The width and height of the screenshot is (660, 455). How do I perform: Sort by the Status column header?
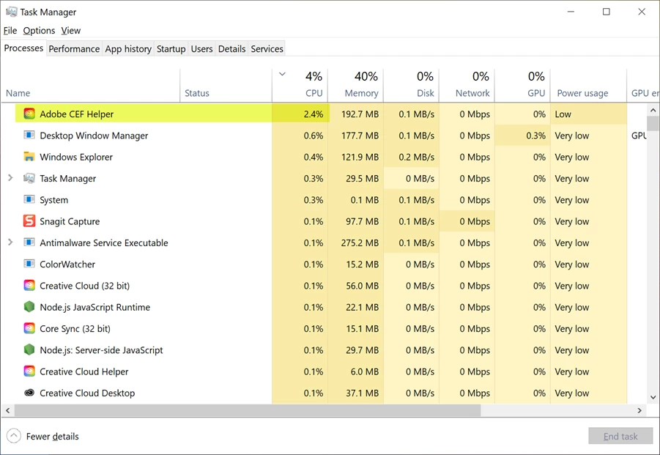(226, 86)
